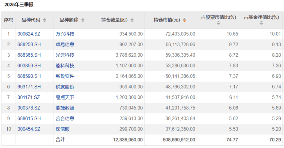The height and width of the screenshot is (148, 284).
Task: Open 卓易信息 details link
Action: 65,44
